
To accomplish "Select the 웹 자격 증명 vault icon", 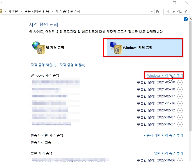I will pyautogui.click(x=39, y=48).
